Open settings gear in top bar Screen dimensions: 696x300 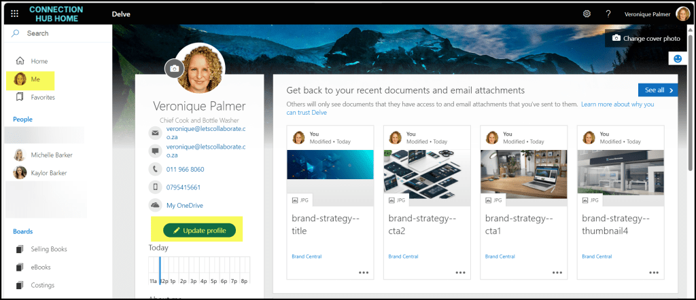coord(587,14)
